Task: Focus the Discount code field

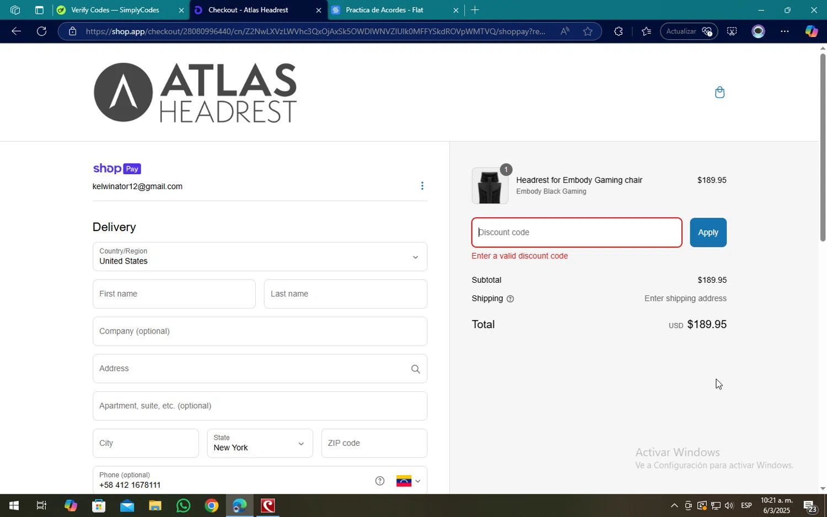Action: [577, 233]
